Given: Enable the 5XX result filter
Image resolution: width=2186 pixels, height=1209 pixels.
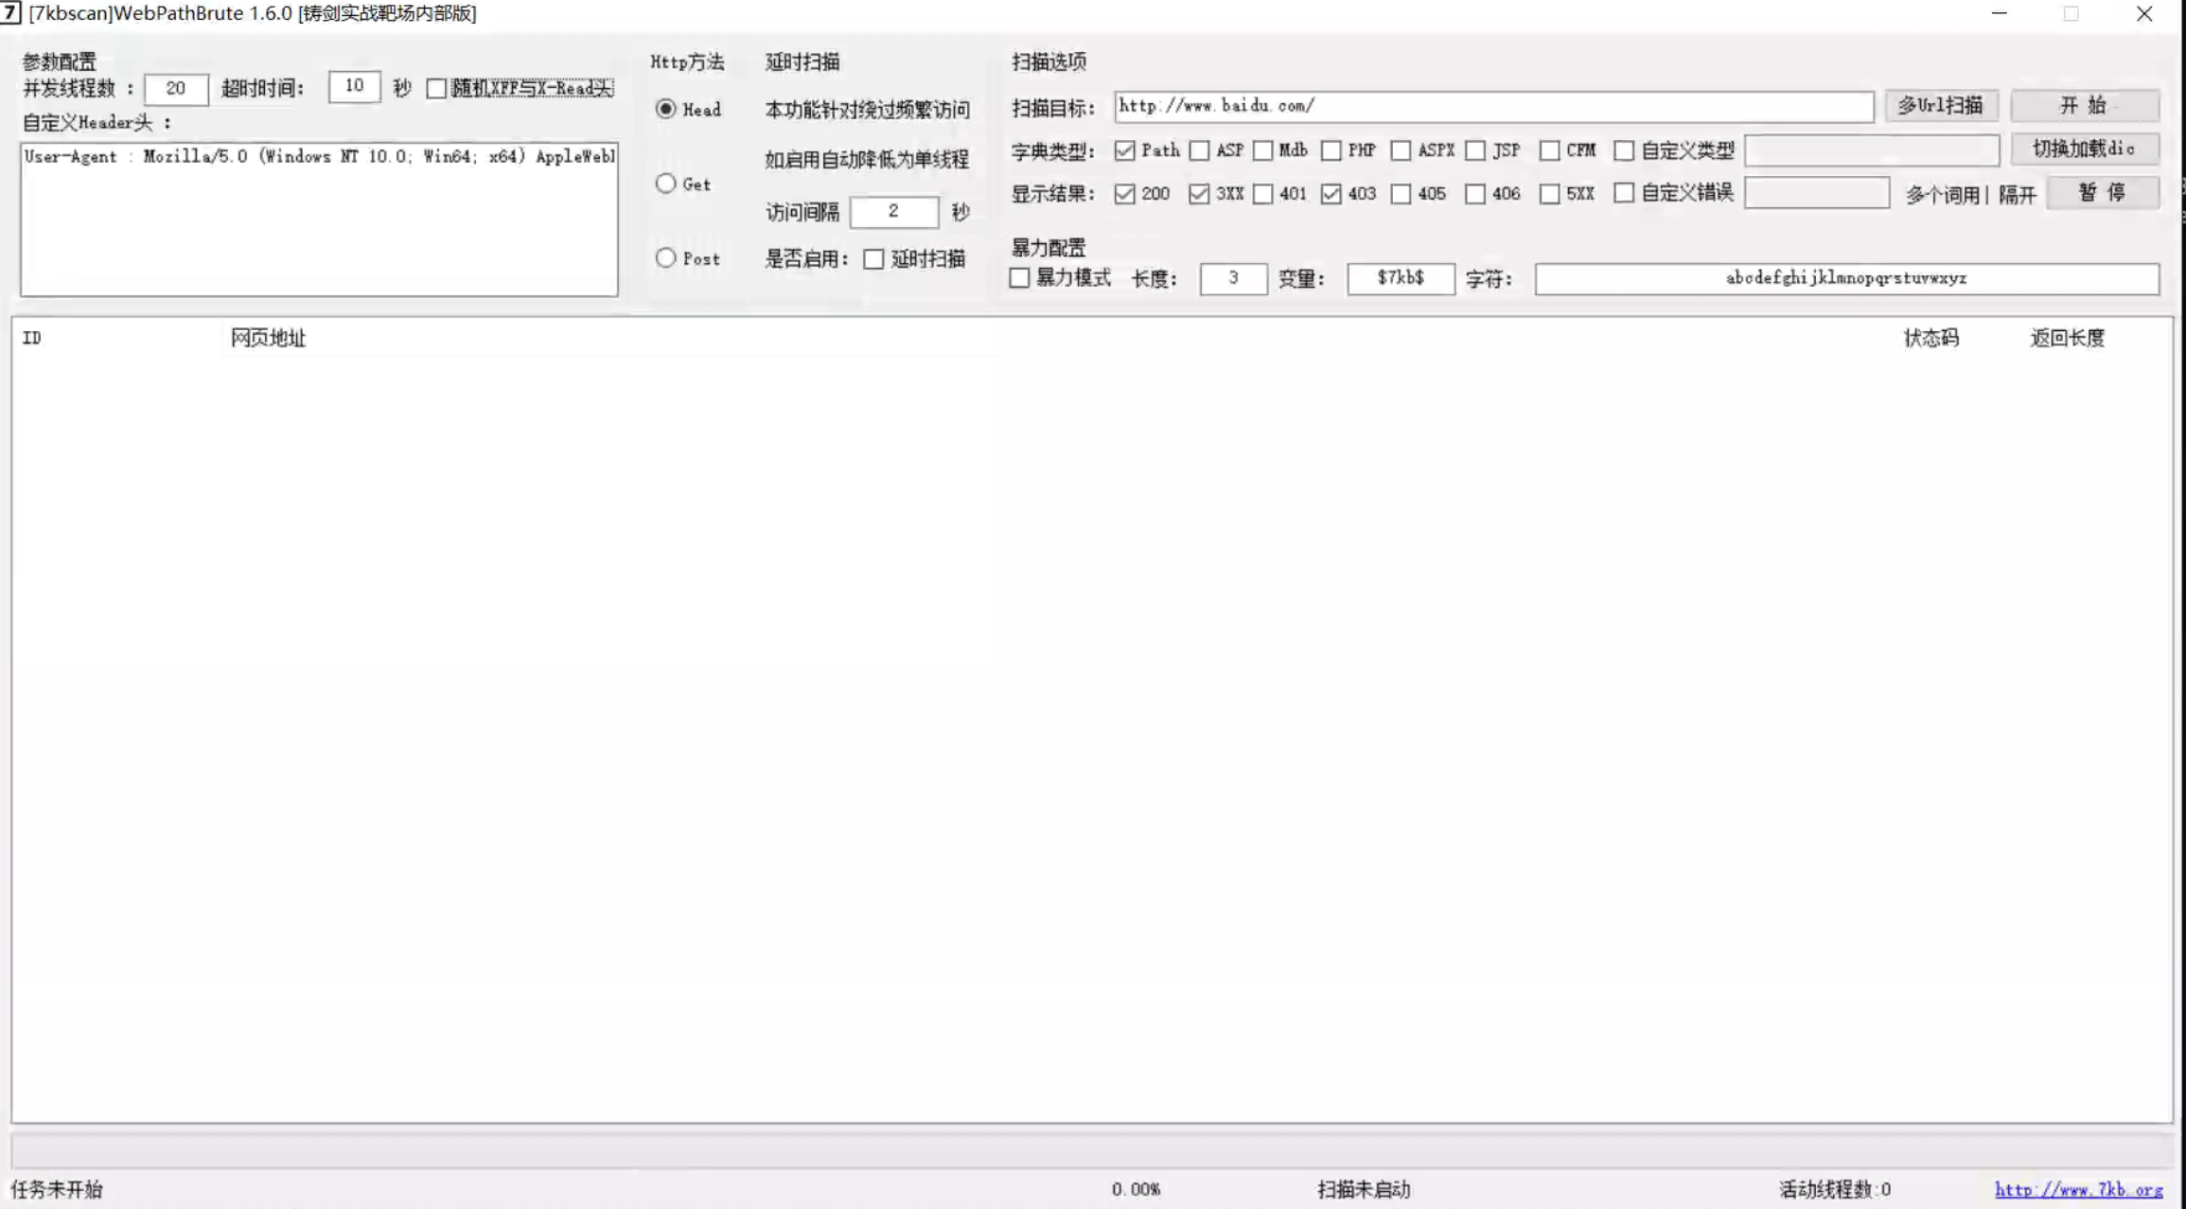Looking at the screenshot, I should tap(1549, 194).
